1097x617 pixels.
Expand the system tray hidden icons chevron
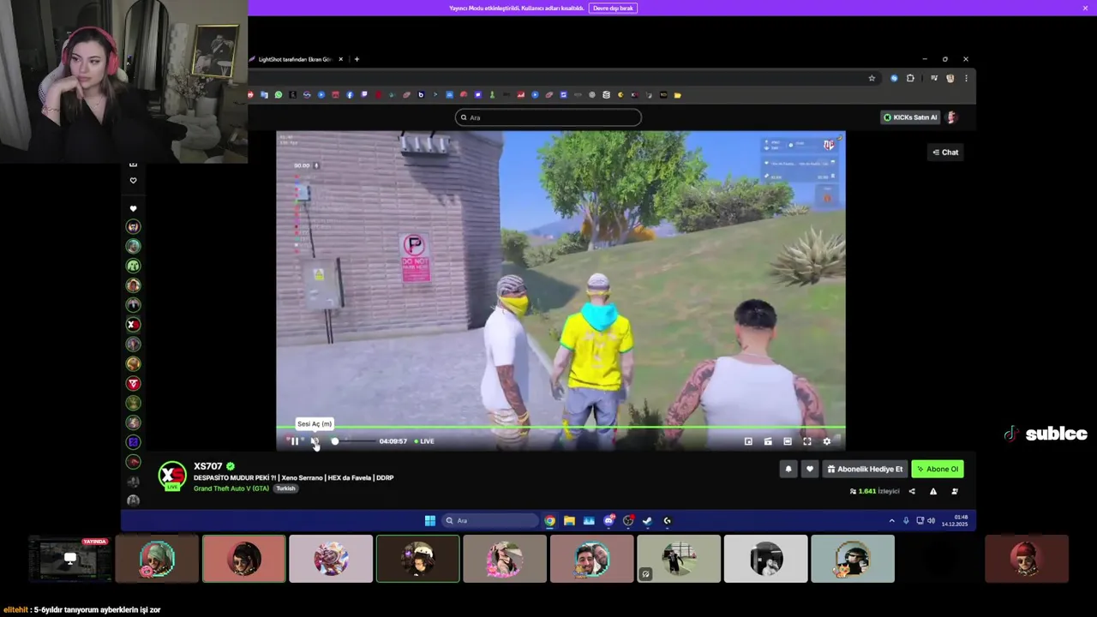(891, 520)
